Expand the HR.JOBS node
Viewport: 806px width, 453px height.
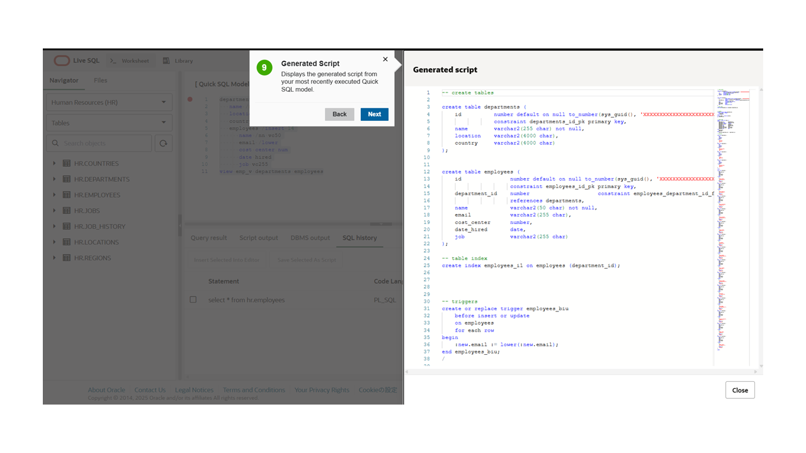click(55, 211)
